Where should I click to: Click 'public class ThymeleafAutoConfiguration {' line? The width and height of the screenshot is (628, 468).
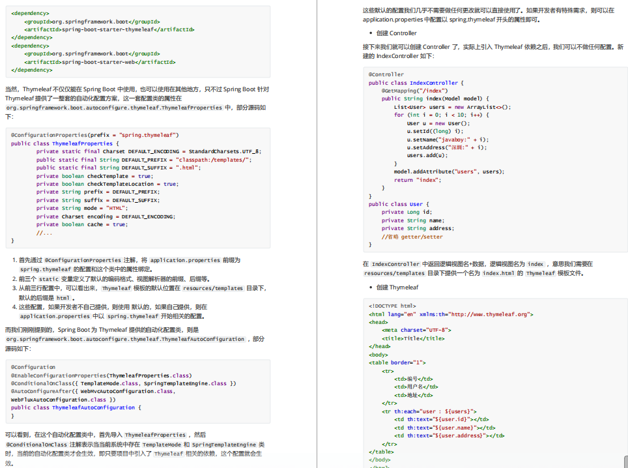[x=76, y=407]
